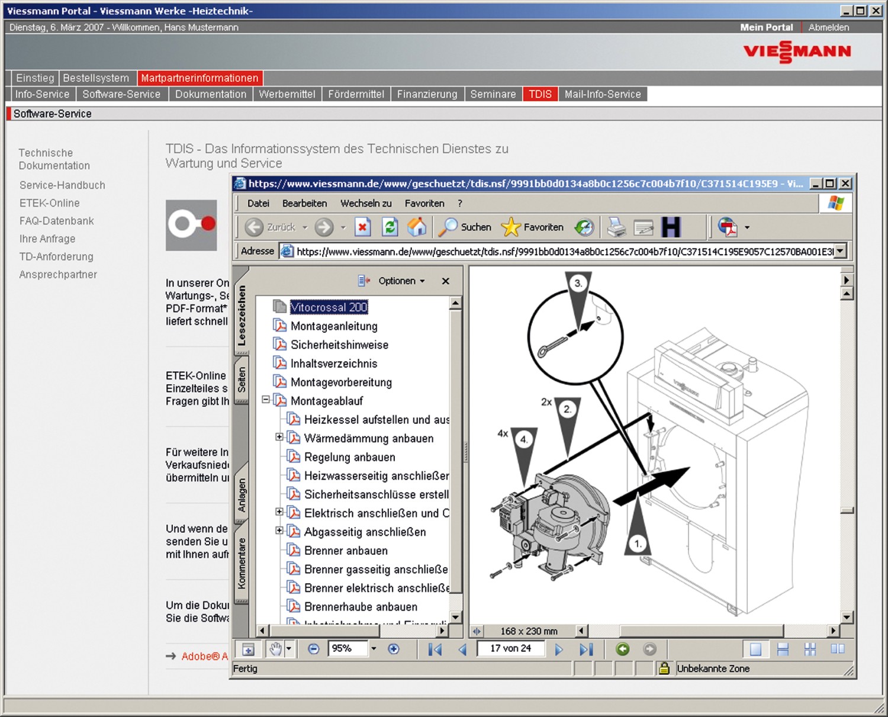Image resolution: width=888 pixels, height=717 pixels.
Task: Go to the browser Home icon
Action: point(417,227)
